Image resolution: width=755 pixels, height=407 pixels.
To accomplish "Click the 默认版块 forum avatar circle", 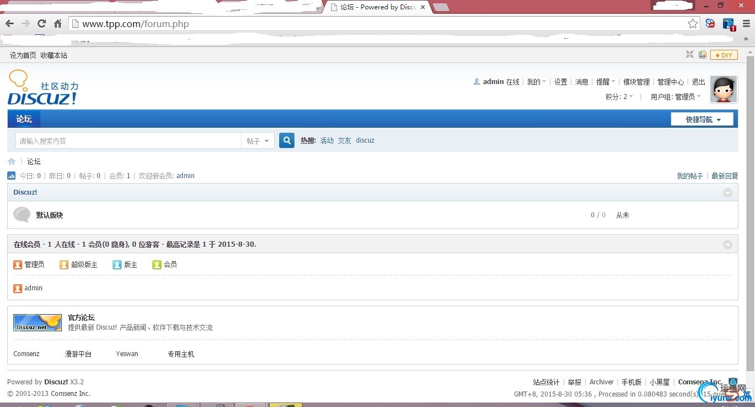I will (x=22, y=215).
